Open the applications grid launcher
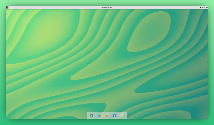 point(7,8)
